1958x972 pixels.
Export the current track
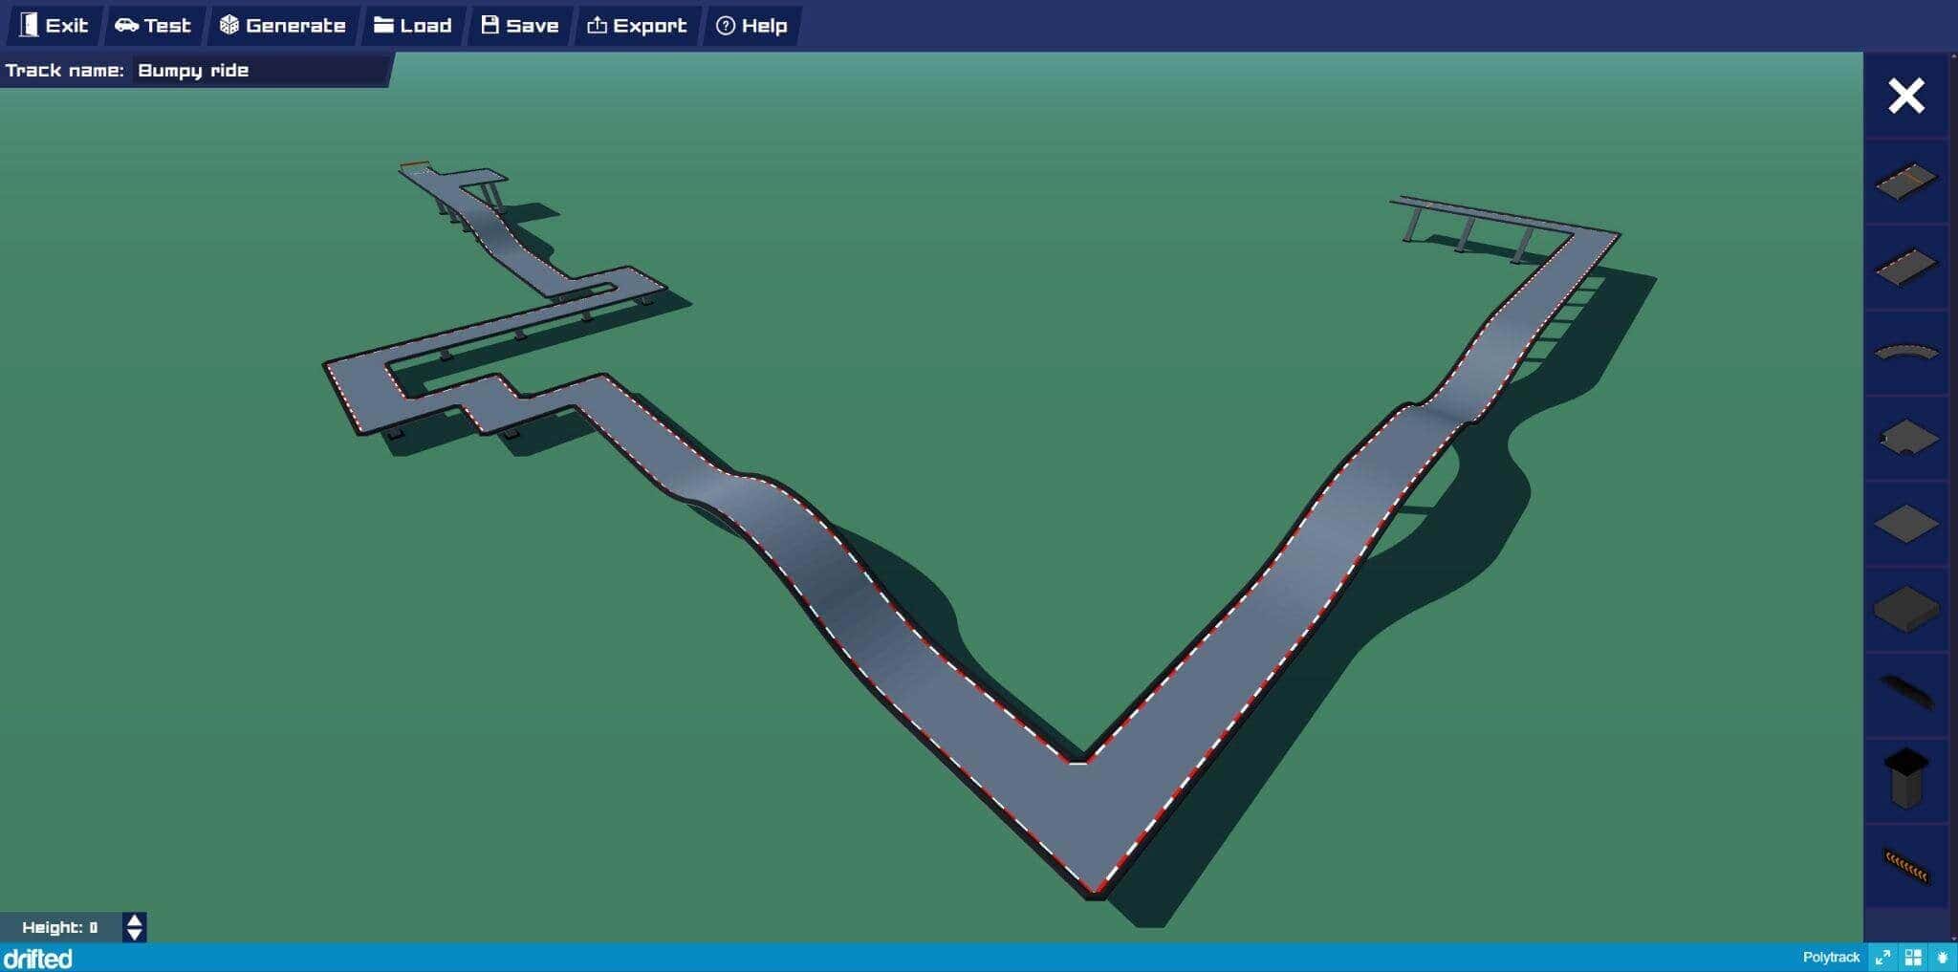pyautogui.click(x=637, y=26)
